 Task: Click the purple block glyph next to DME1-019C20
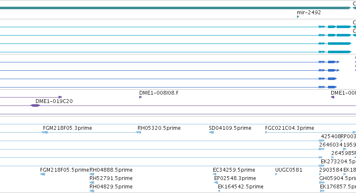point(35,106)
